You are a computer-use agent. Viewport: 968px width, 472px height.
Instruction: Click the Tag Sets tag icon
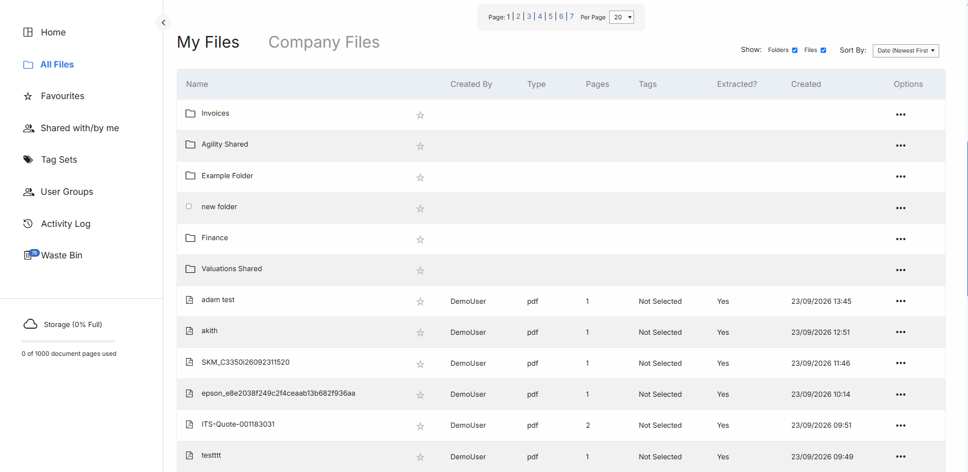(x=28, y=159)
